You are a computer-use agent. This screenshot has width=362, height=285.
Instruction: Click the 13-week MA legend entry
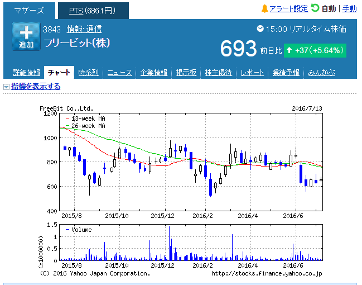coord(85,118)
